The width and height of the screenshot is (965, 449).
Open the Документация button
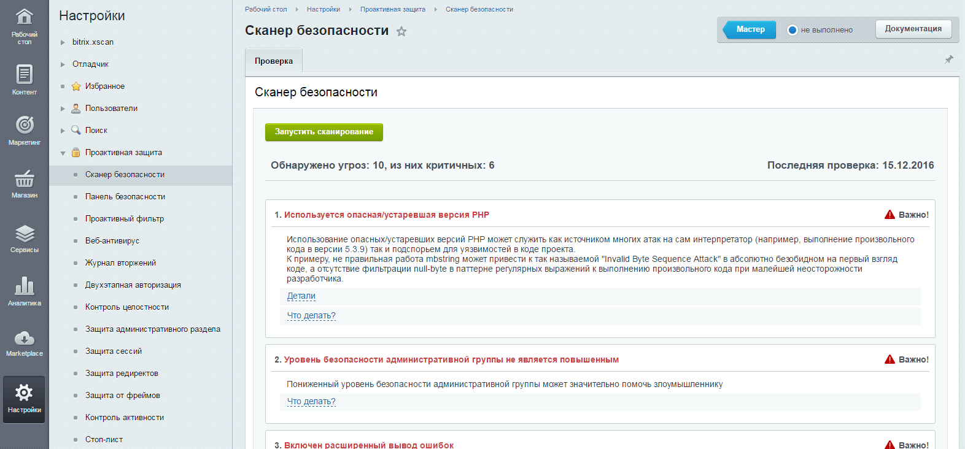913,29
